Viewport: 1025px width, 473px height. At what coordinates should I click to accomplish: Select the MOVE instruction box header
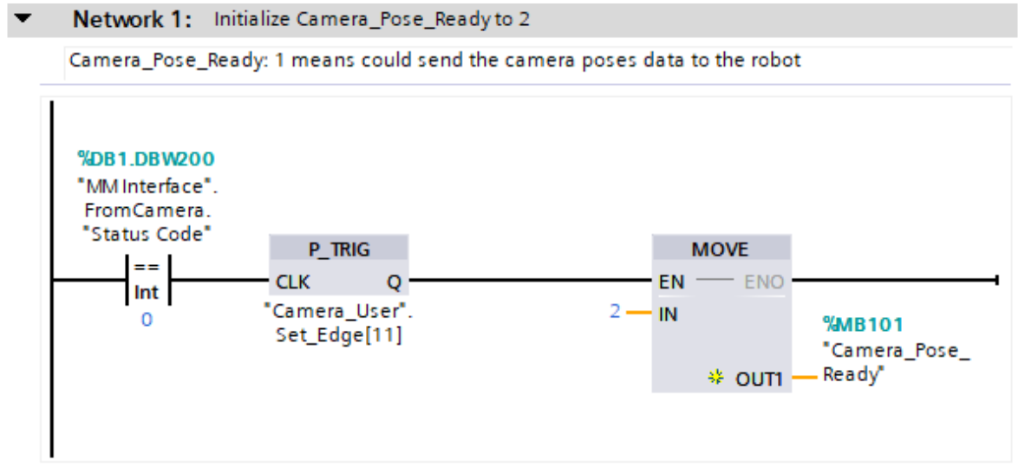point(721,249)
